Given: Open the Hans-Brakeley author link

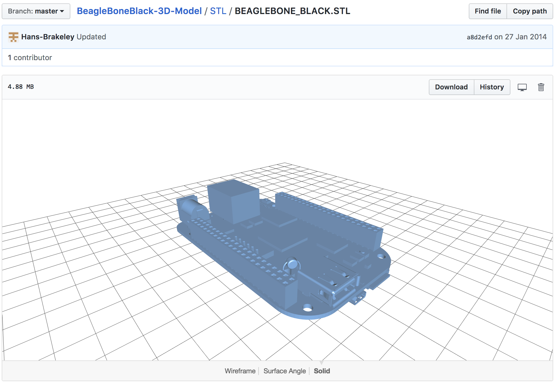Looking at the screenshot, I should pos(48,37).
